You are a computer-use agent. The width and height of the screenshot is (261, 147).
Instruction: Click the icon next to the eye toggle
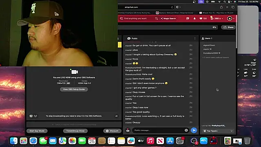click(35, 116)
